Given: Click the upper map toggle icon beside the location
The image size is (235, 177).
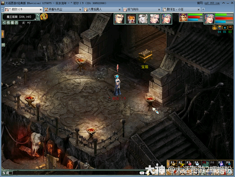Looking at the screenshot, I should click(x=38, y=15).
